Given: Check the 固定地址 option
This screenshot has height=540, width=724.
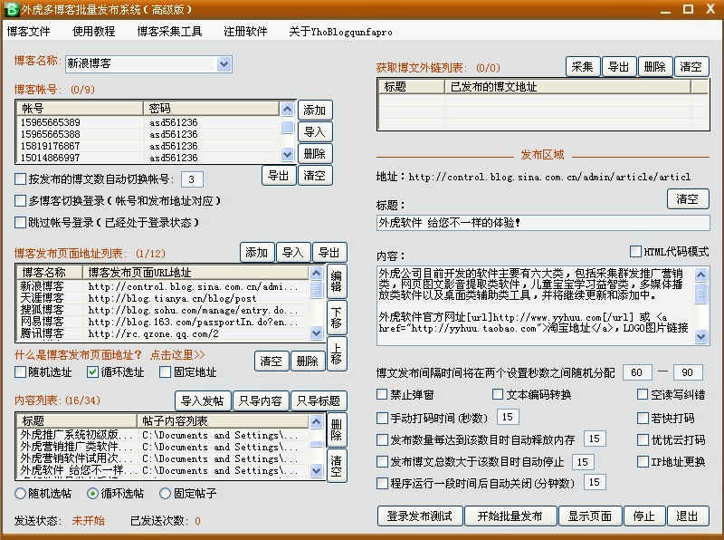Looking at the screenshot, I should point(166,372).
